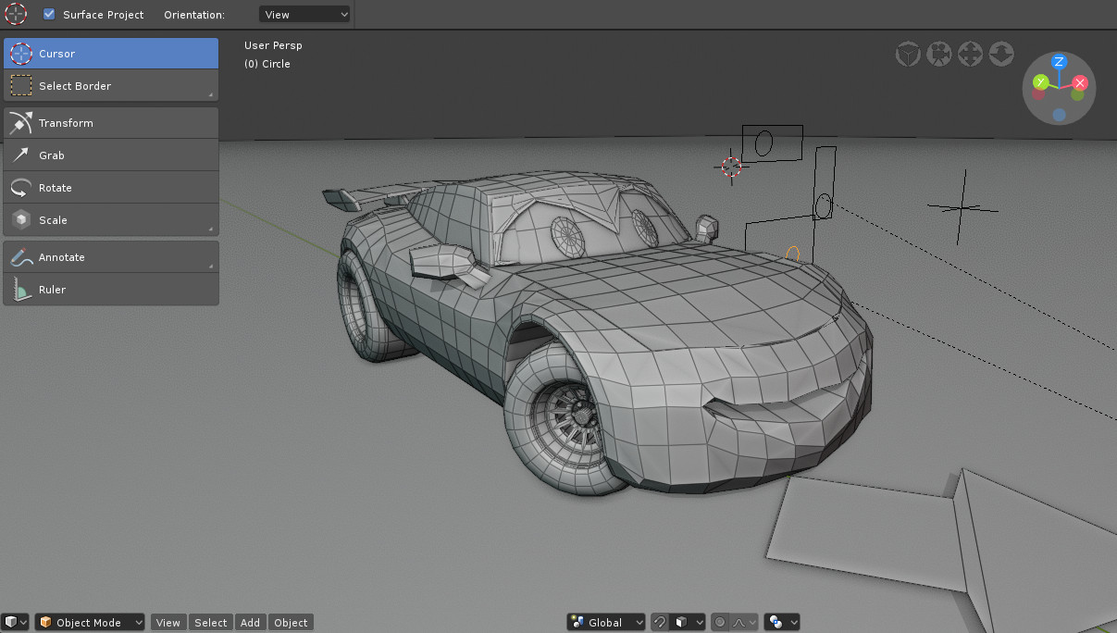Click the zoom view navigation icon
This screenshot has height=633, width=1117.
(1001, 54)
